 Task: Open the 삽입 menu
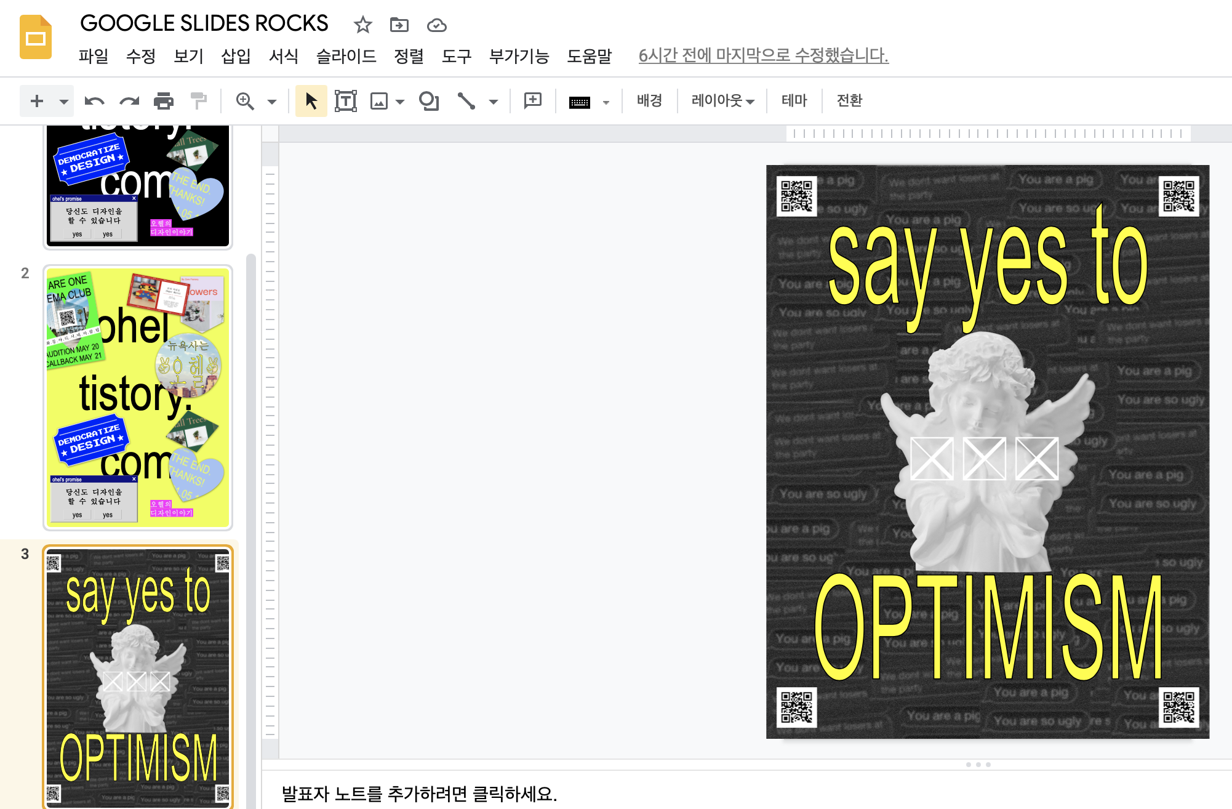point(236,56)
